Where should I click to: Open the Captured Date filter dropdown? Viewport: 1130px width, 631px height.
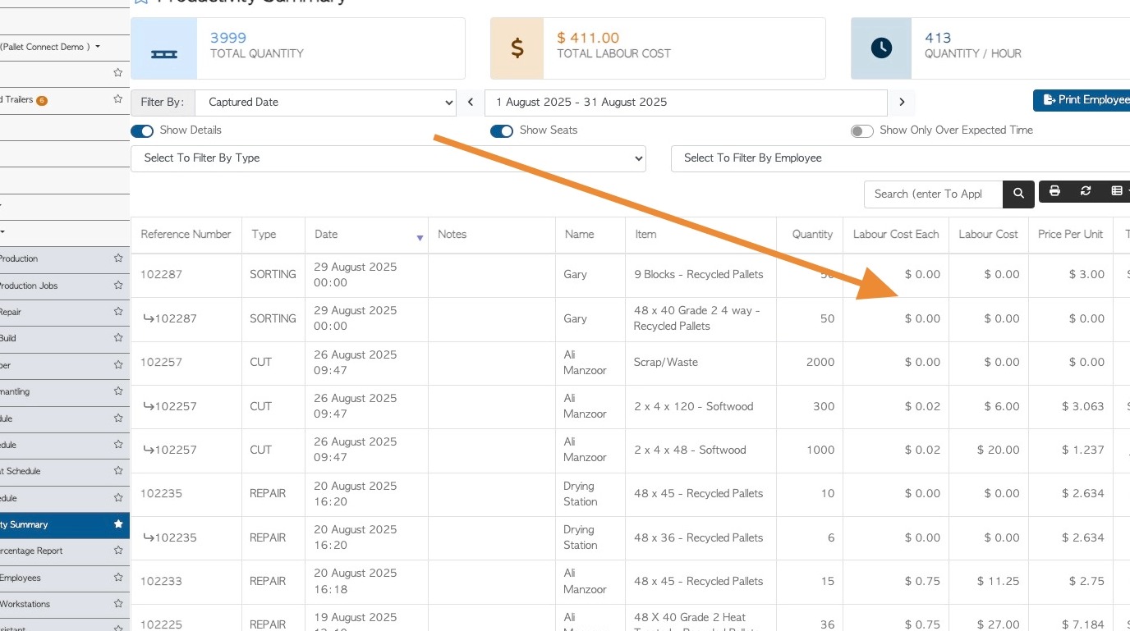326,103
